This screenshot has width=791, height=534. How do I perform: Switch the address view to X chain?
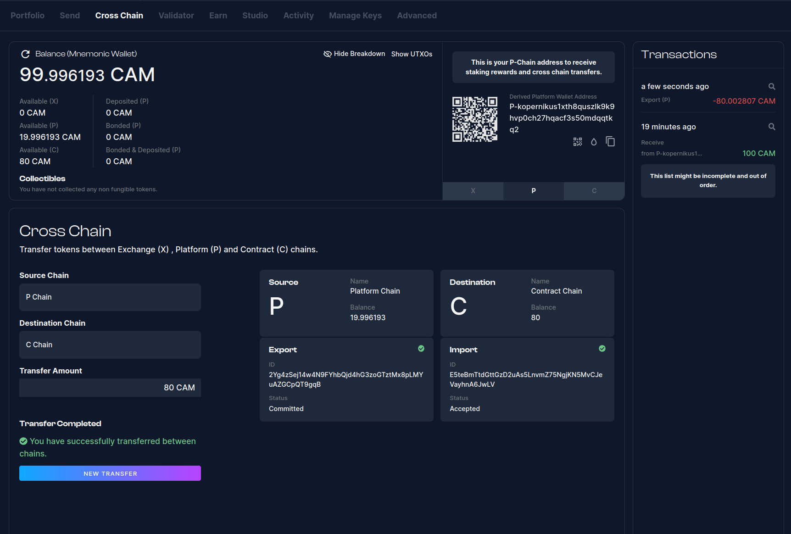473,191
